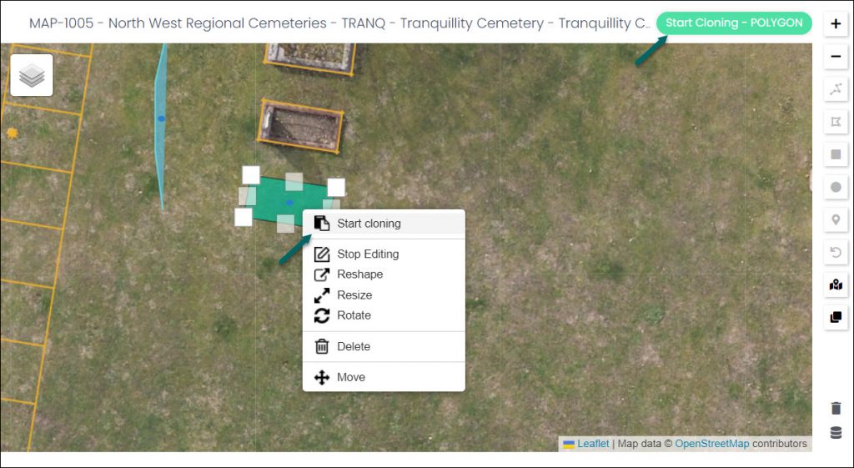Zoom out with the minus button
Screen dimensions: 854x468
836,57
